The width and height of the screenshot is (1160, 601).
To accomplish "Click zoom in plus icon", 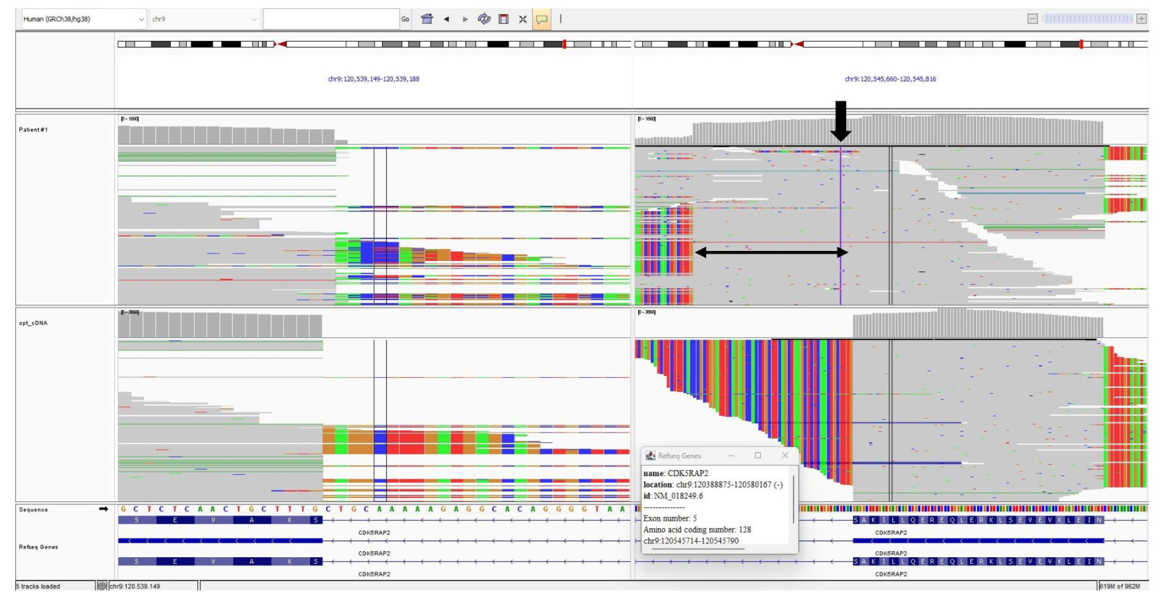I will (1142, 19).
